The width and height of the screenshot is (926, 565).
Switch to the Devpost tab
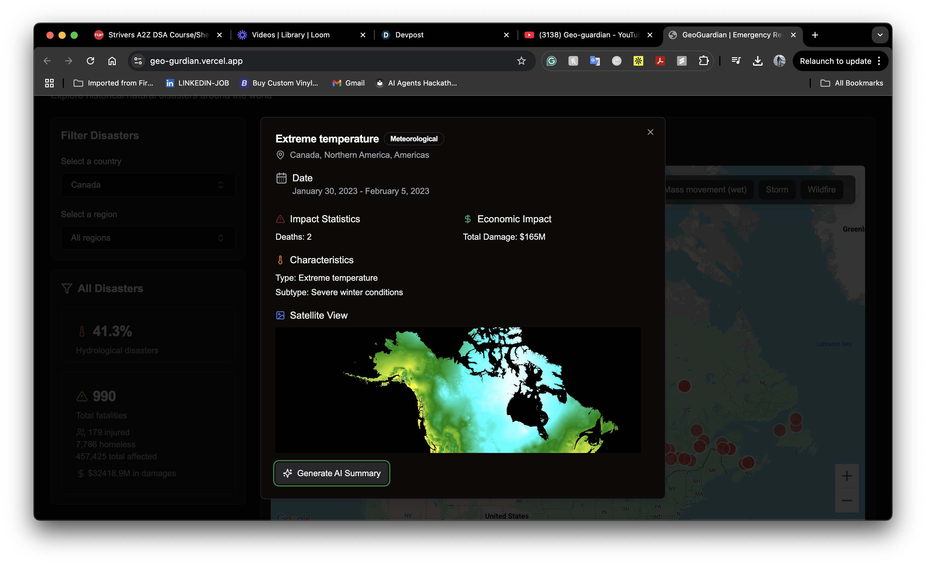pyautogui.click(x=409, y=35)
